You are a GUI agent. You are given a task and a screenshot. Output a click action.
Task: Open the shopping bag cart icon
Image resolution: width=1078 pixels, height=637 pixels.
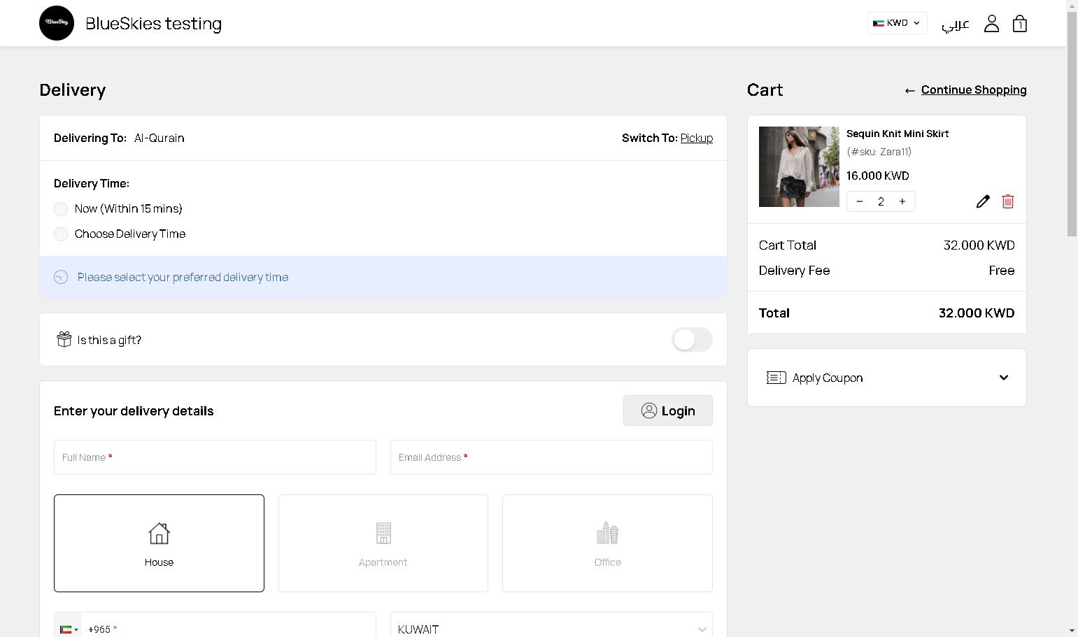(x=1020, y=24)
